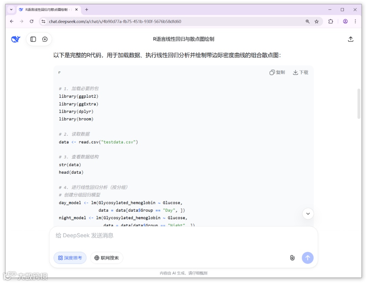
Task: Share the conversation with the upload icon
Action: pyautogui.click(x=350, y=39)
